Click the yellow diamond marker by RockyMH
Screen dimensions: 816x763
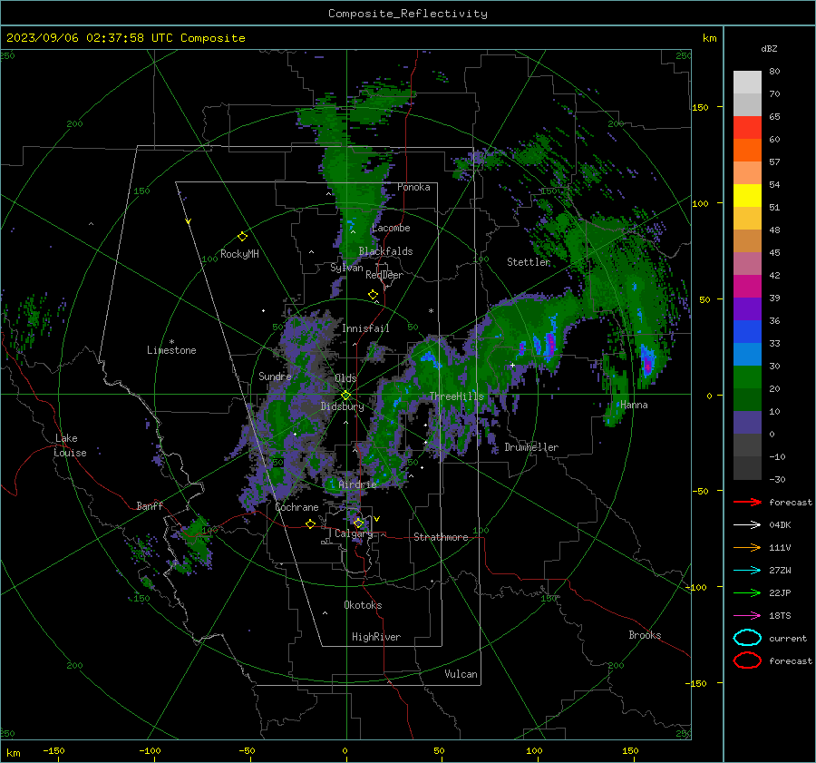[242, 237]
